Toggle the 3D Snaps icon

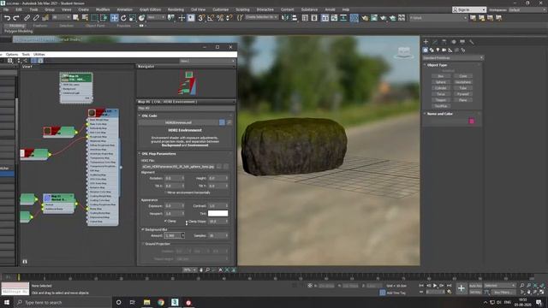click(201, 18)
